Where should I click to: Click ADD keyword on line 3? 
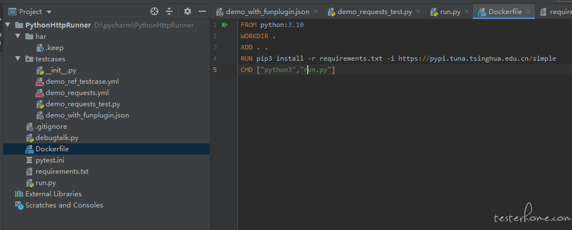(x=247, y=48)
